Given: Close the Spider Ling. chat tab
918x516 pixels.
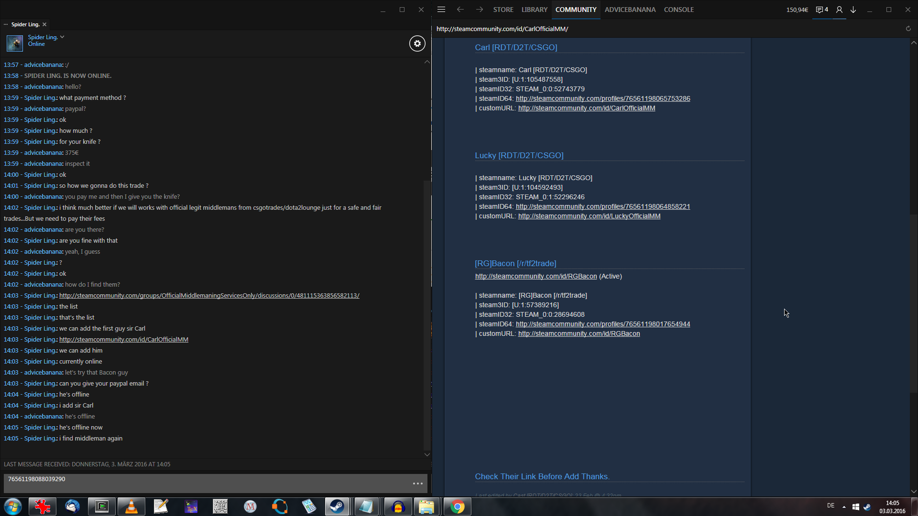Looking at the screenshot, I should pos(44,24).
